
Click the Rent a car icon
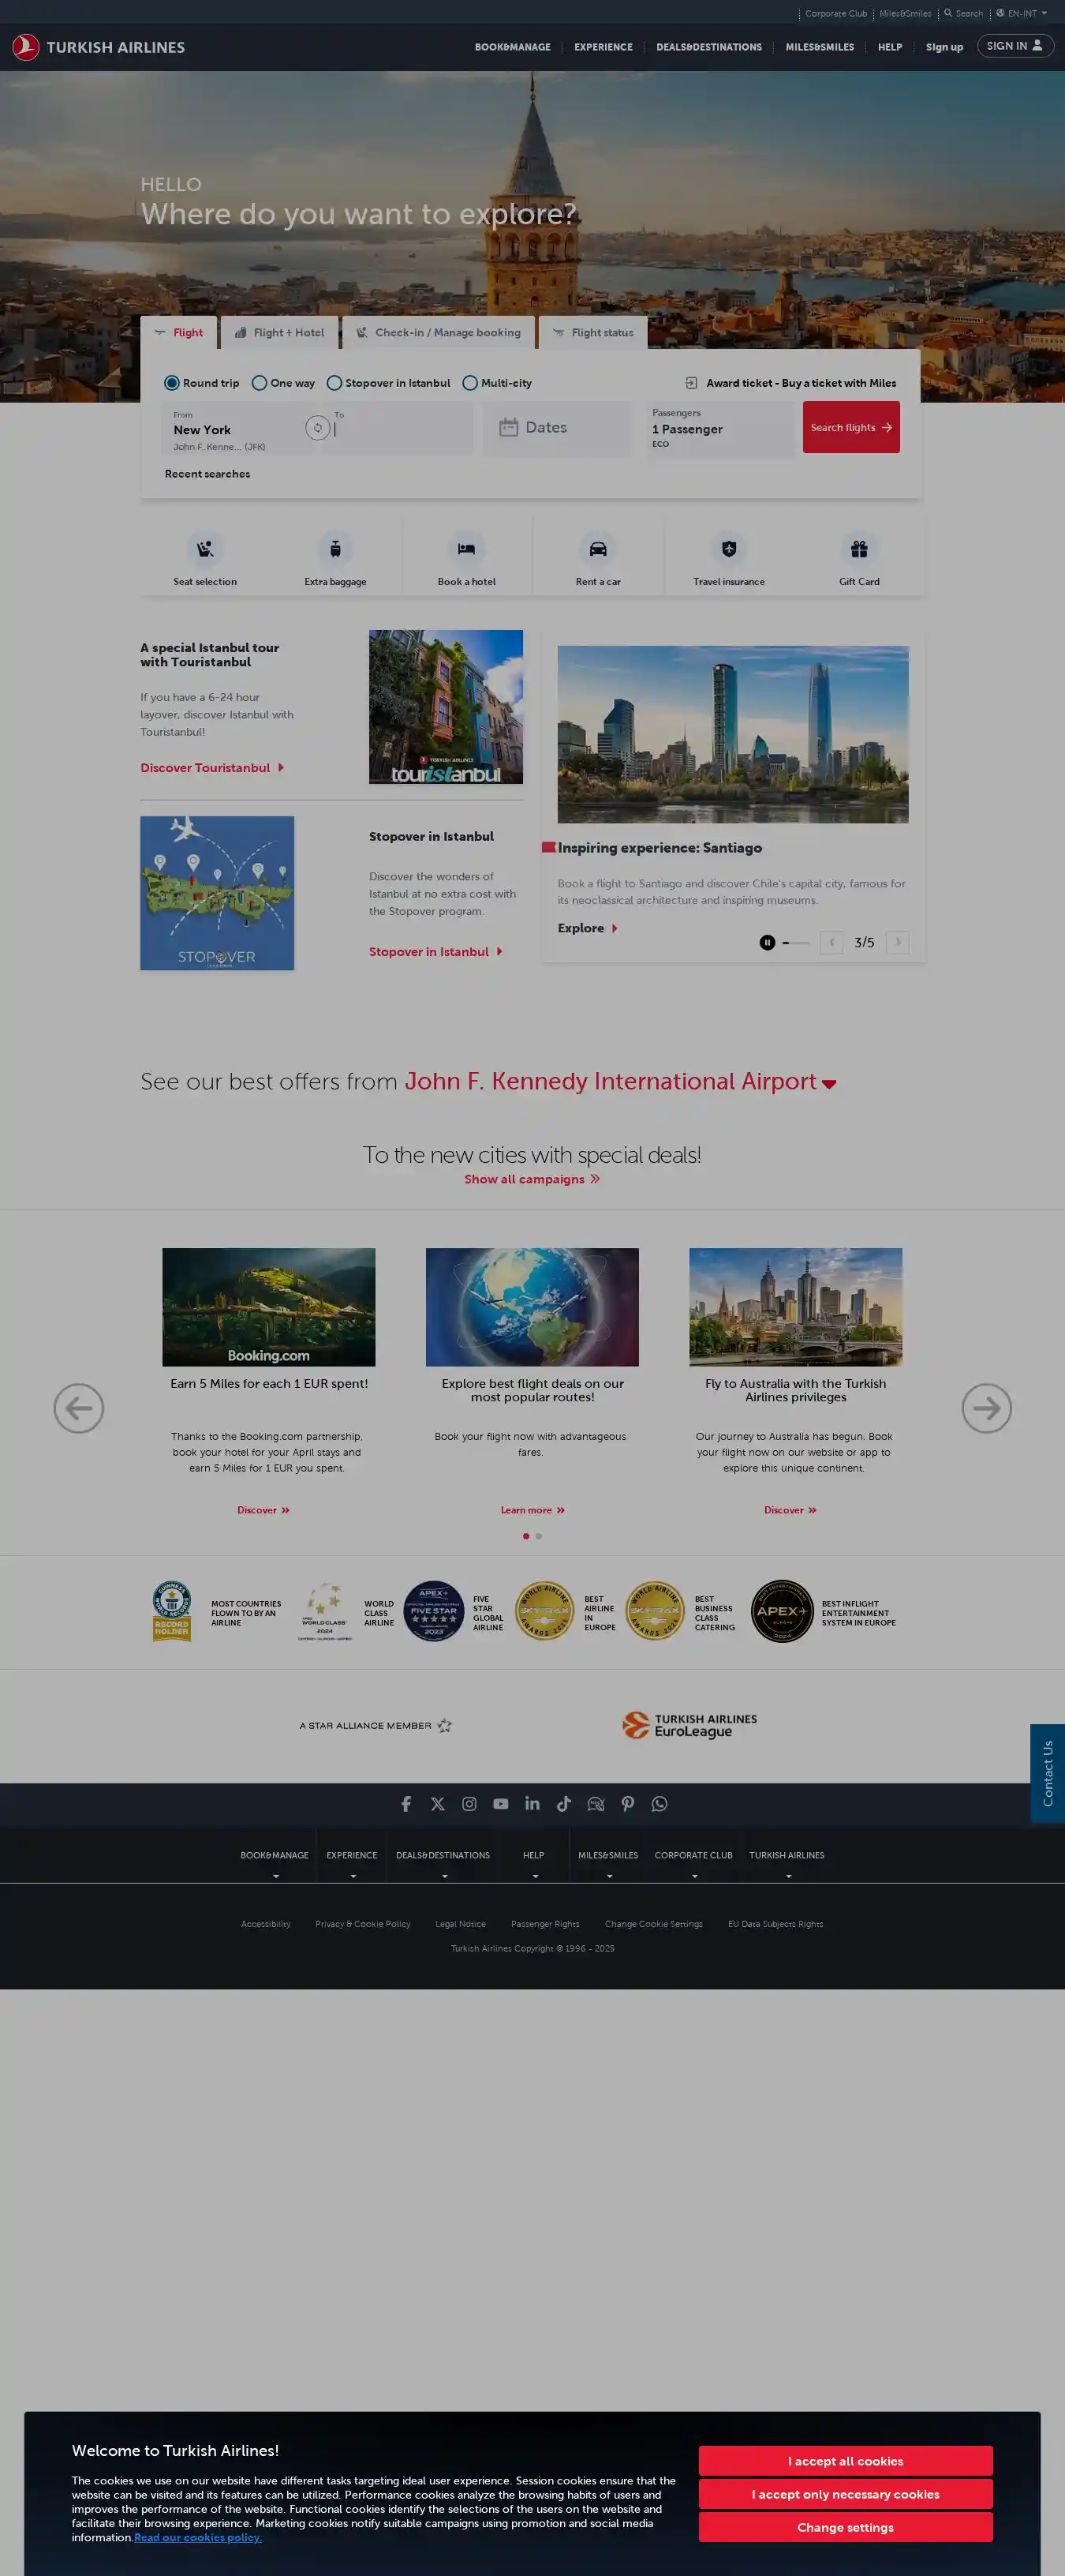[597, 549]
